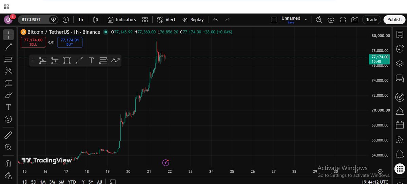407x184 pixels.
Task: Switch to the 3M date range
Action: pos(52,182)
